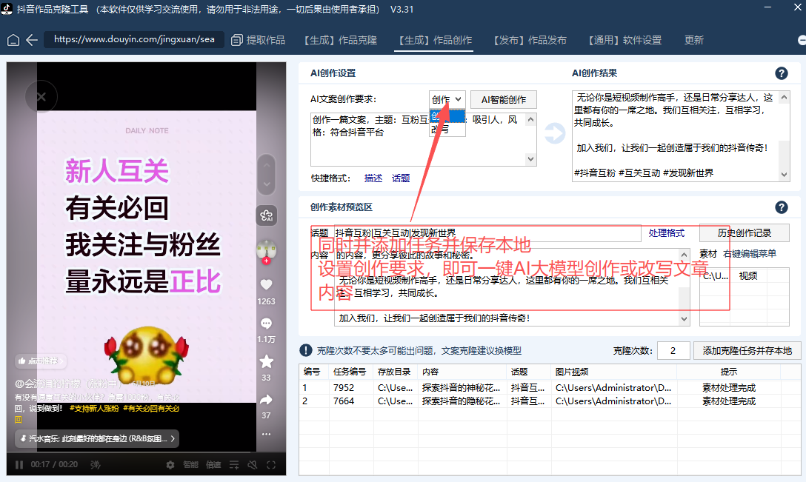The height and width of the screenshot is (482, 806).
Task: Click the 任务编号 column header
Action: pyautogui.click(x=351, y=372)
